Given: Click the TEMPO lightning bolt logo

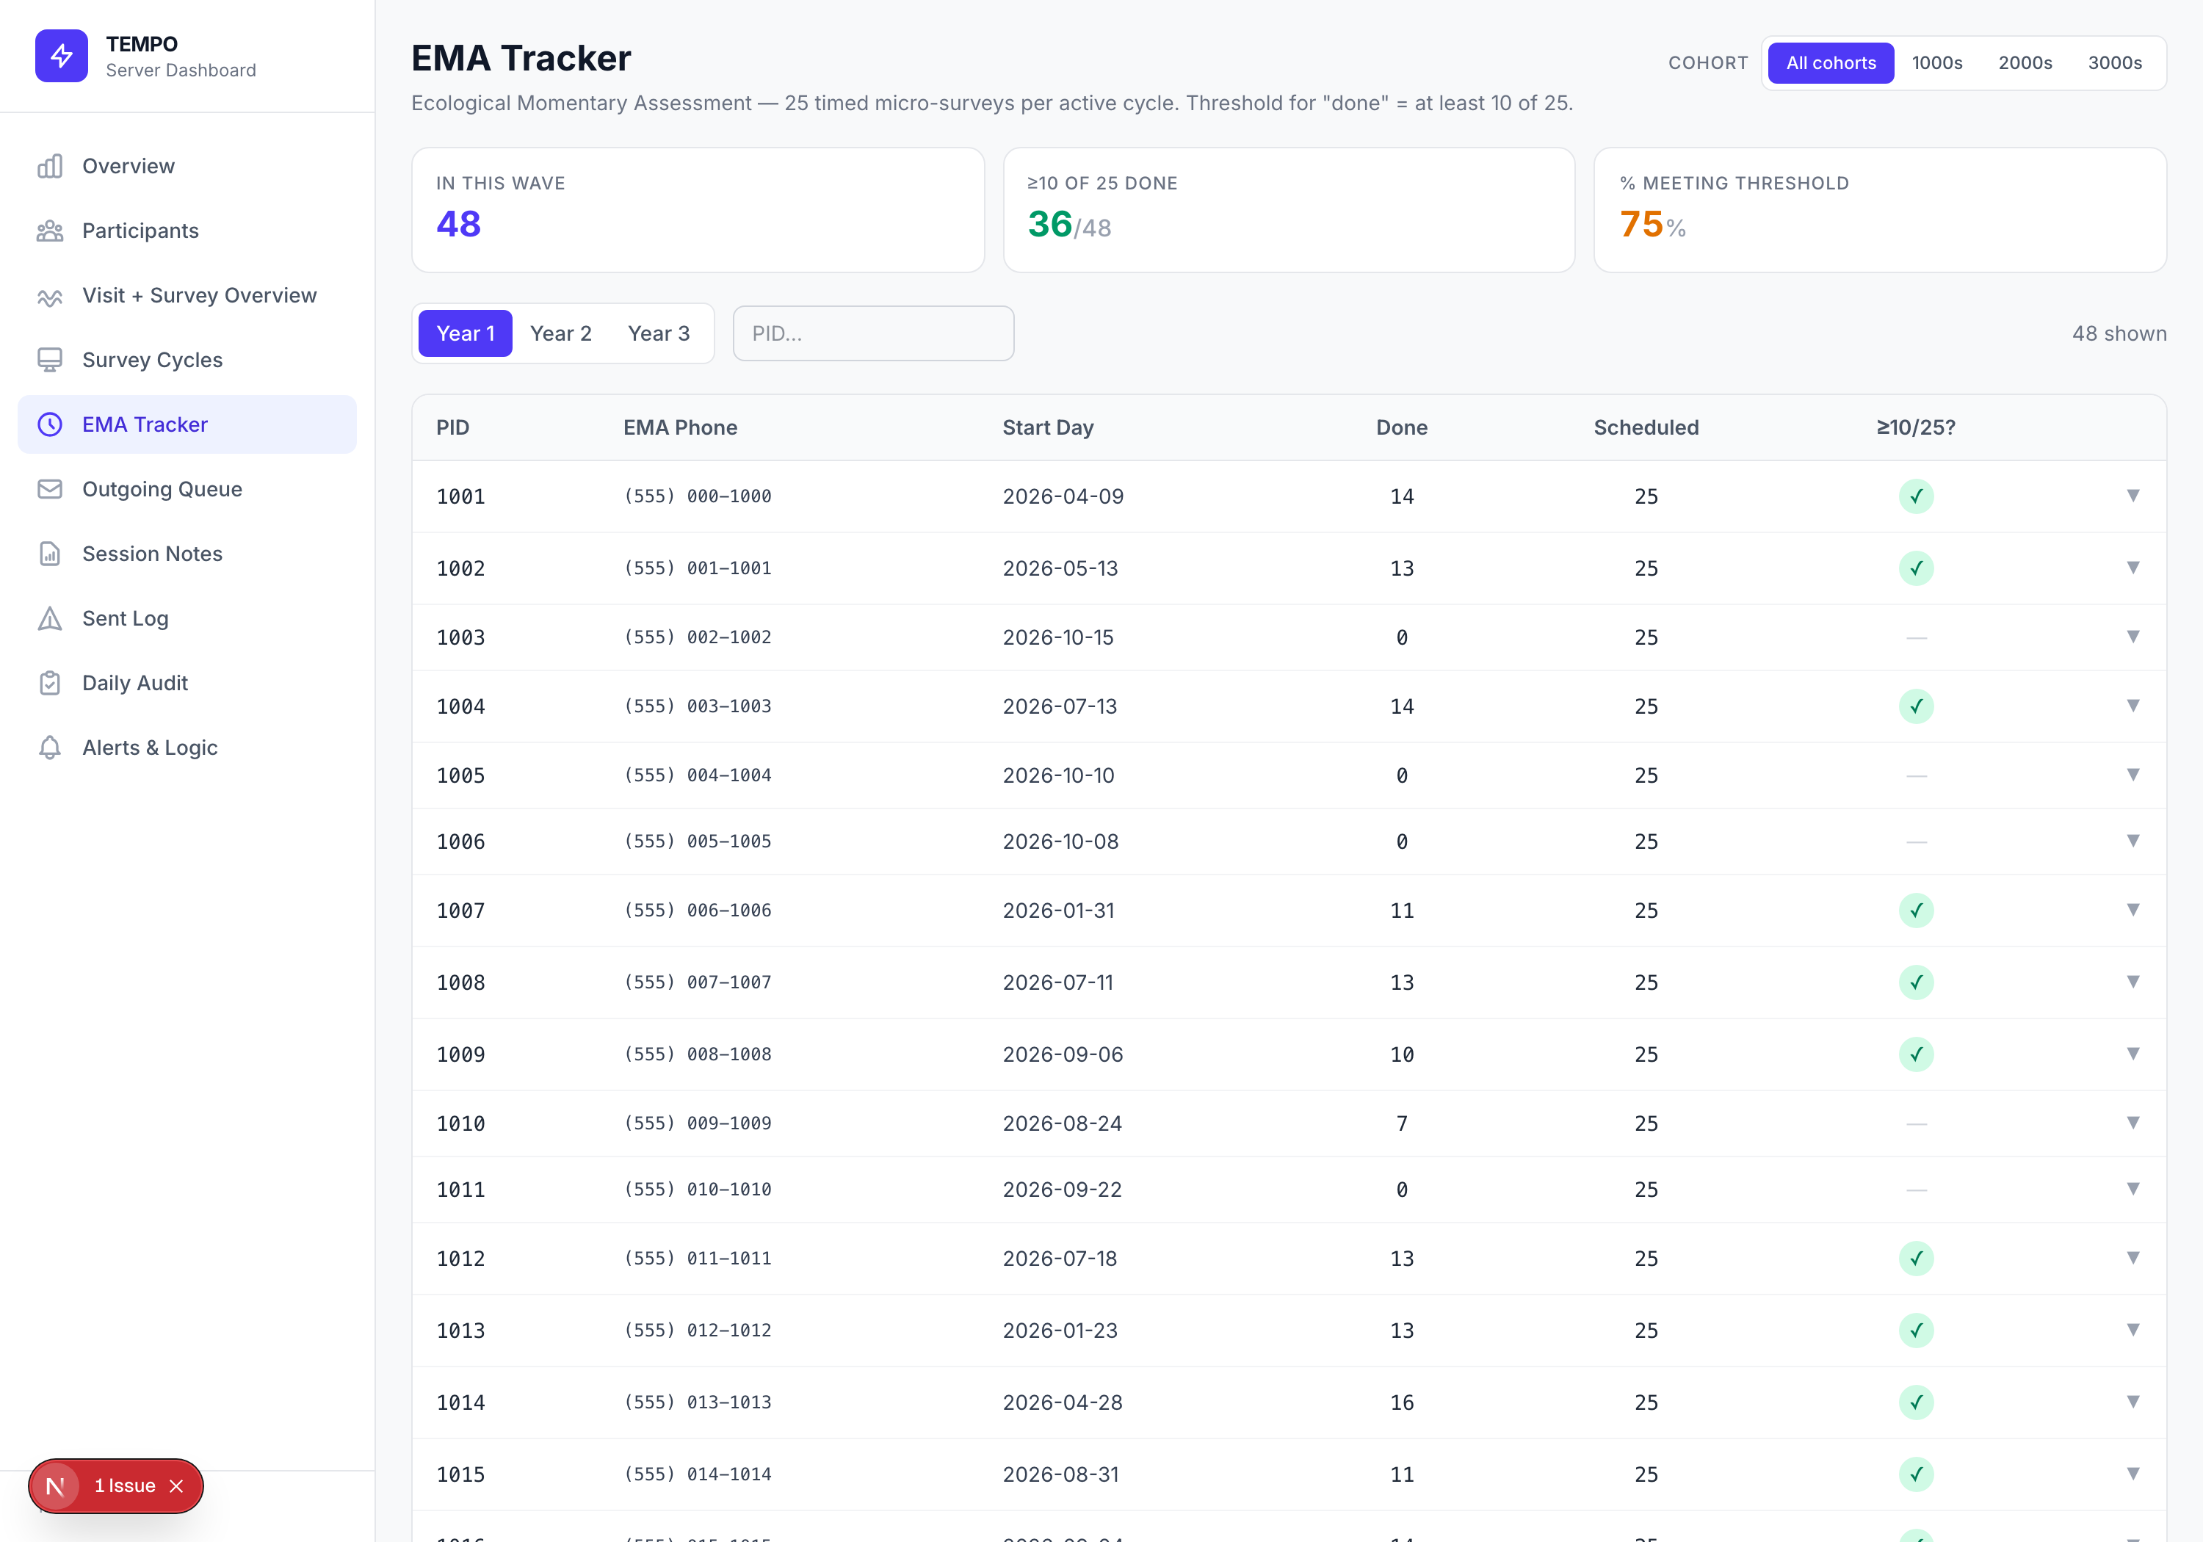Looking at the screenshot, I should pos(62,56).
